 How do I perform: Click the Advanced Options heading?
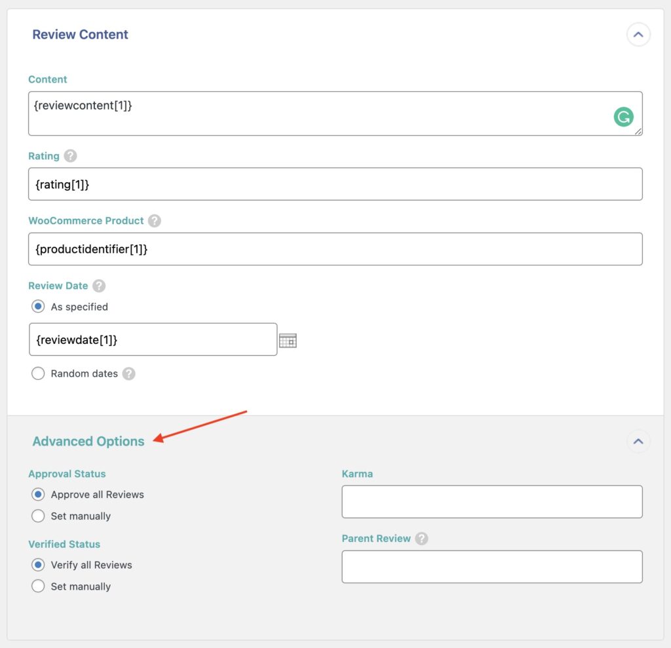(x=88, y=442)
